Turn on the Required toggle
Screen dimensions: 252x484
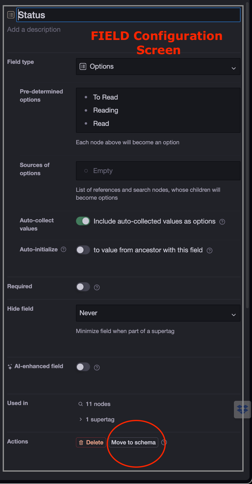point(83,287)
